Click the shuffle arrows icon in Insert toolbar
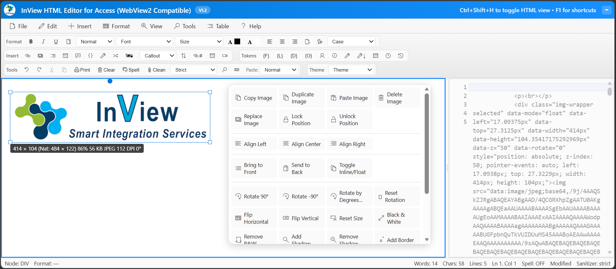 [115, 56]
